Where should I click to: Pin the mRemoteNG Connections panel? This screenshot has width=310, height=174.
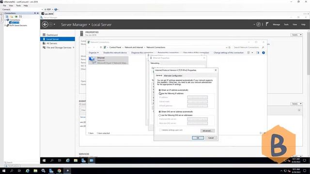pos(35,13)
